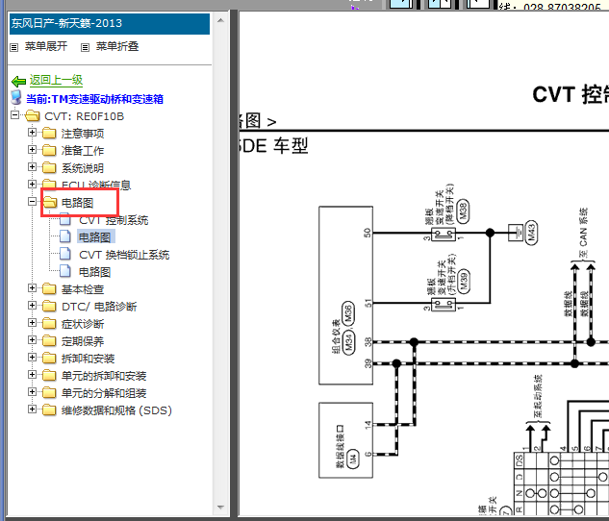Expand the 准备工作 tree node
The width and height of the screenshot is (609, 521).
(33, 150)
